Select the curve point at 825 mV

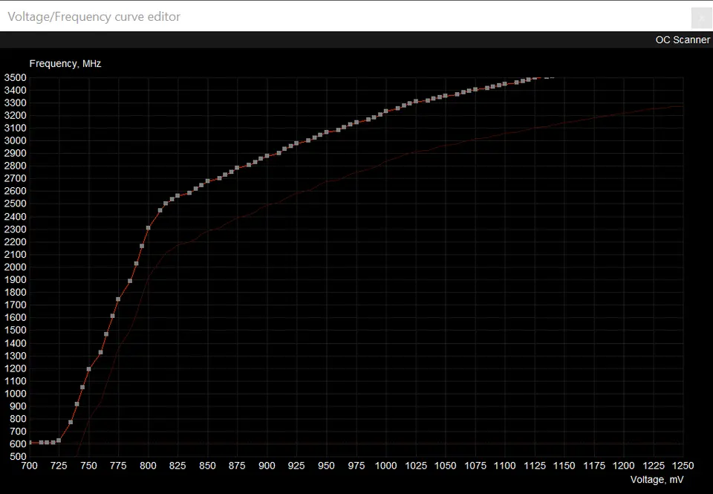click(x=178, y=196)
